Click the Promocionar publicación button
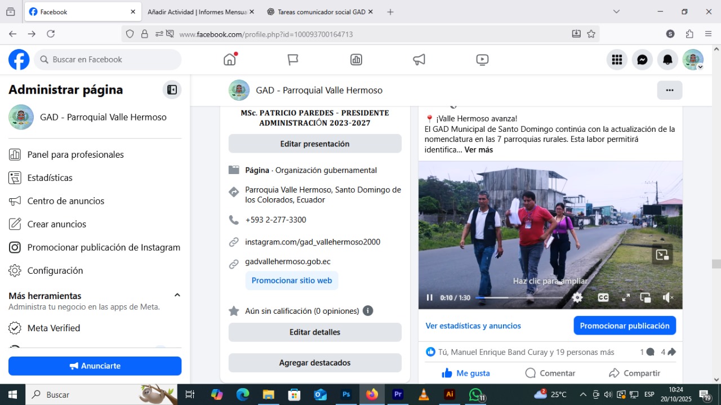Screen dimensions: 721x405 pyautogui.click(x=624, y=326)
